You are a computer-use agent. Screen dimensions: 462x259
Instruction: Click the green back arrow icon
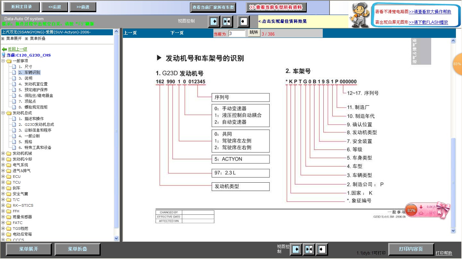tap(4, 49)
